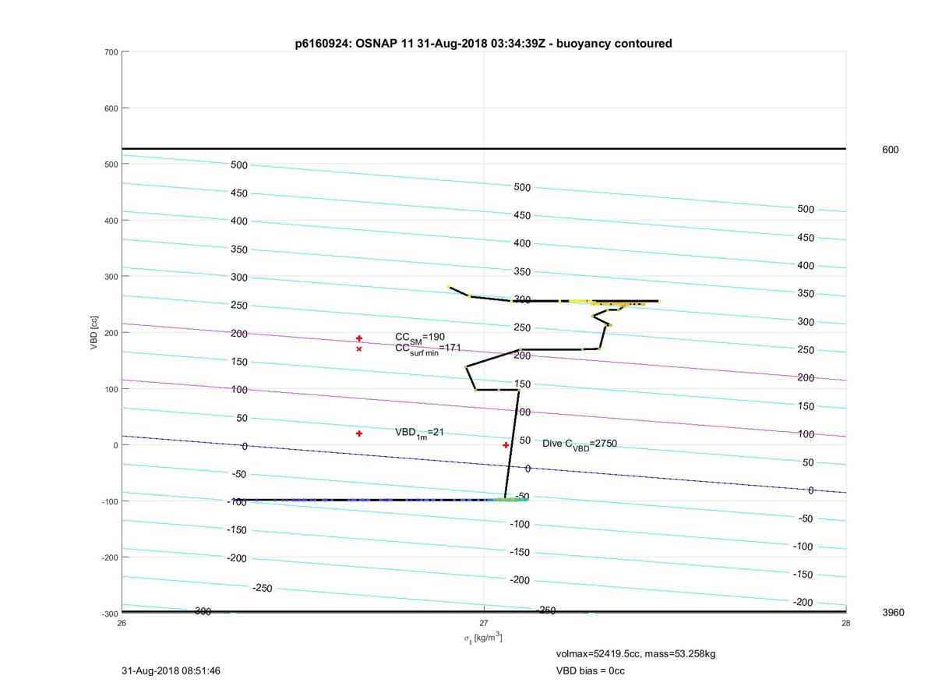Image resolution: width=935 pixels, height=690 pixels.
Task: Click the x-axis tick label '26'
Action: coord(122,623)
